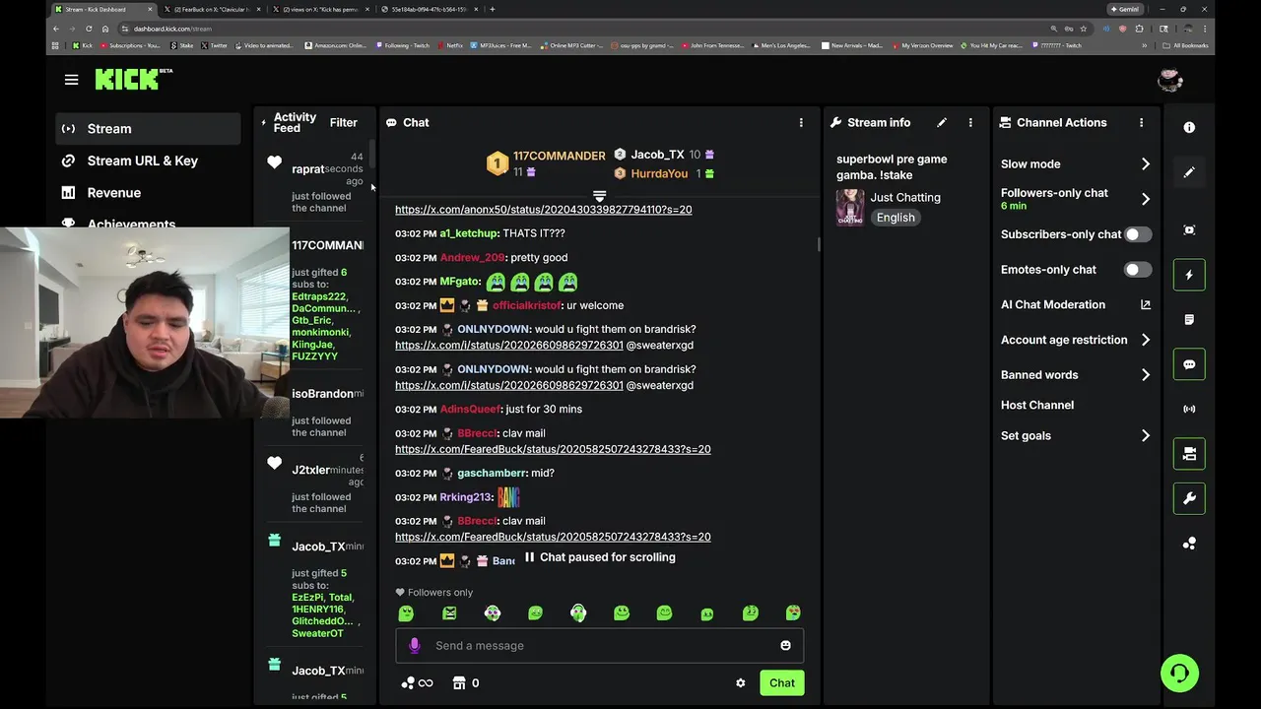
Task: Select the green headphones emote
Action: [x=578, y=613]
